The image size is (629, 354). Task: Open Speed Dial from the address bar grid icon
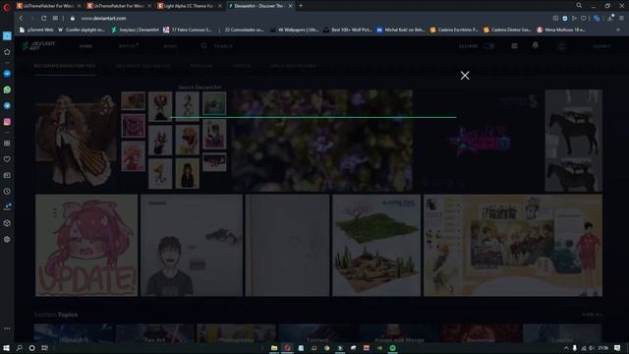(55, 18)
